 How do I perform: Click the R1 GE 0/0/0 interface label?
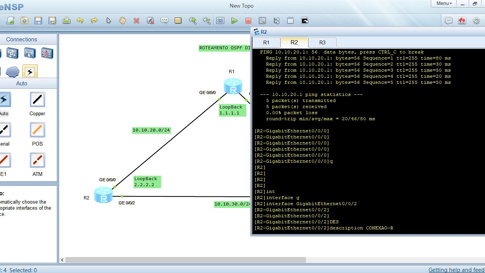pos(207,93)
